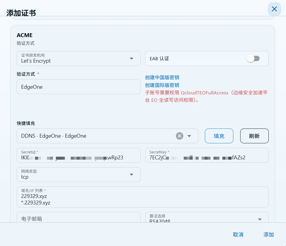
Task: Expand the 快捷填充 dropdown arrow
Action: pos(189,136)
